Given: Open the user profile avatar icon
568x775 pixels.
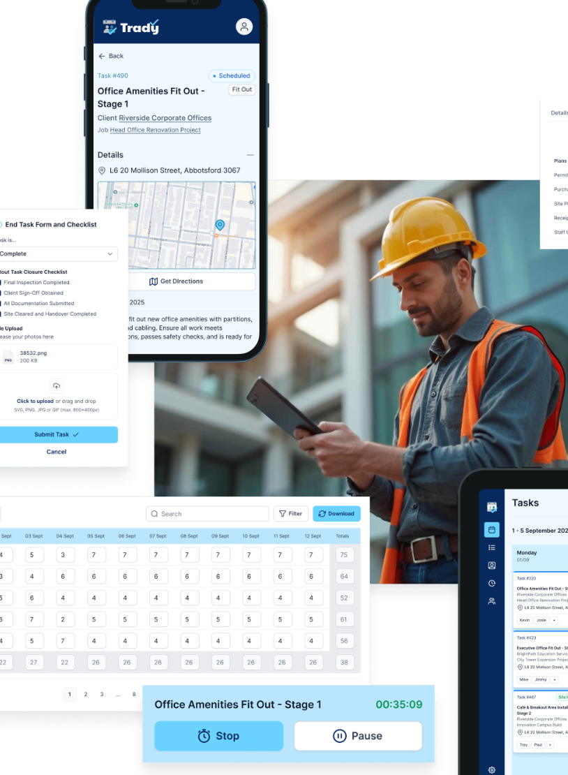Looking at the screenshot, I should pyautogui.click(x=244, y=27).
